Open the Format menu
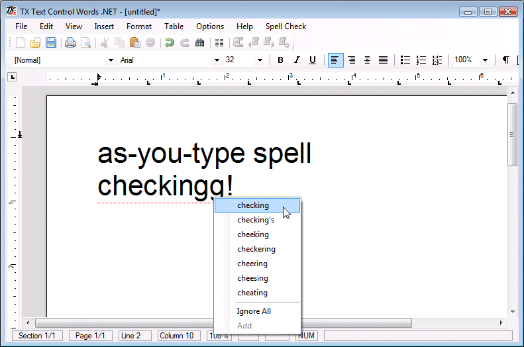Viewport: 524px width, 347px height. pyautogui.click(x=139, y=26)
